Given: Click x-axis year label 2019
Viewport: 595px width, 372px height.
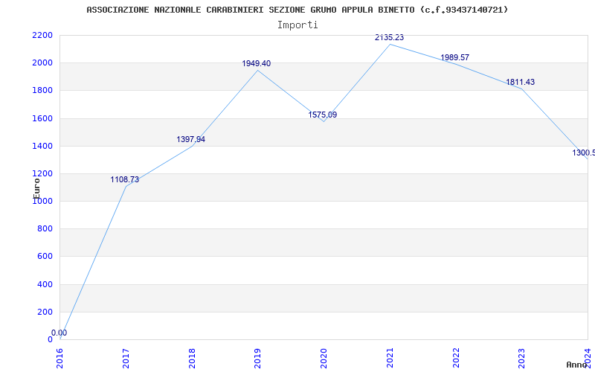Looking at the screenshot, I should [258, 358].
